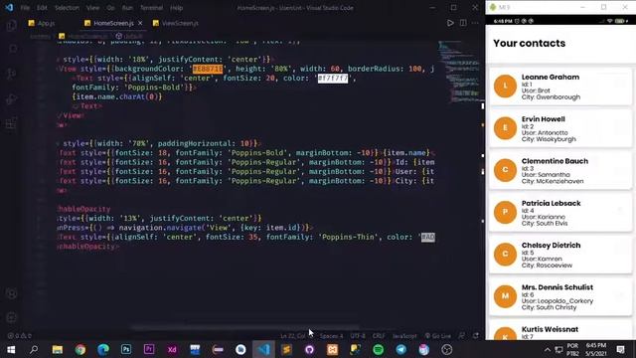
Task: Open Adobe XD from the taskbar
Action: 172,349
